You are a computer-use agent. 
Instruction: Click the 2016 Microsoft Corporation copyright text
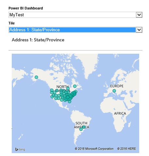(94, 149)
